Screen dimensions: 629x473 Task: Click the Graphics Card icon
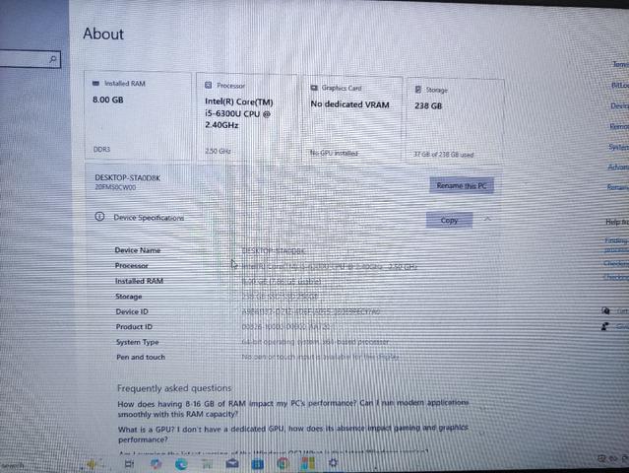(x=314, y=88)
